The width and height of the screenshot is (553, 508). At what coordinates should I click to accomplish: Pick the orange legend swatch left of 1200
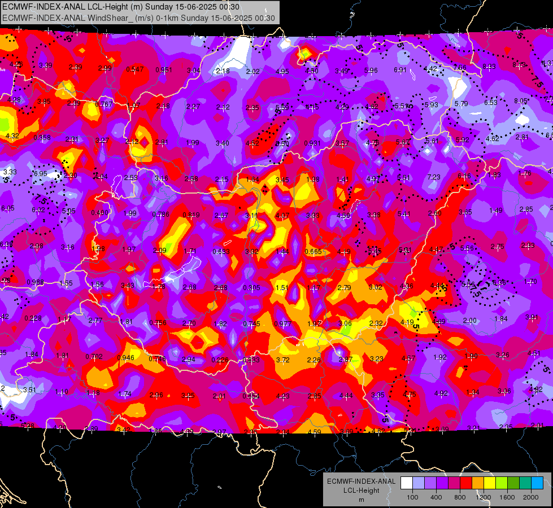(478, 483)
